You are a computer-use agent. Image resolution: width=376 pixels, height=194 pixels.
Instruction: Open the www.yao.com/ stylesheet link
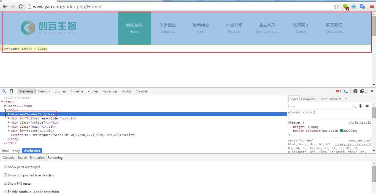click(360, 140)
